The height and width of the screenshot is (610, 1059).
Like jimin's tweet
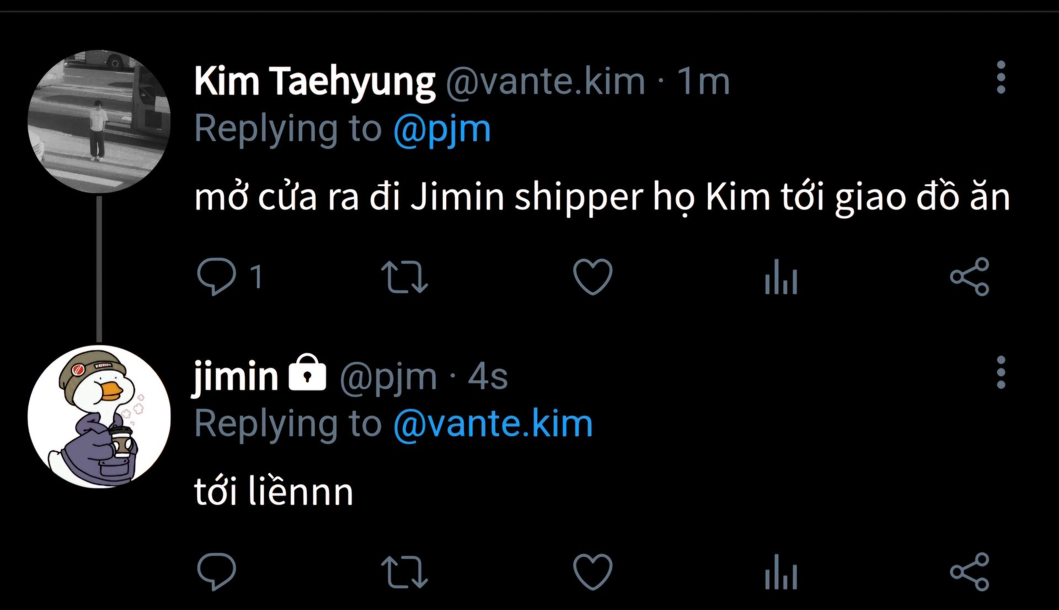pyautogui.click(x=593, y=572)
